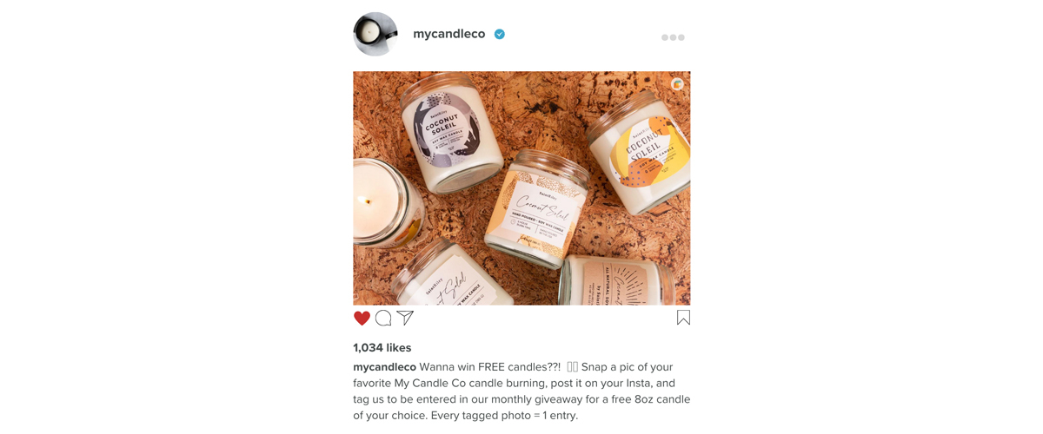Like the post with the heart icon

coord(362,319)
